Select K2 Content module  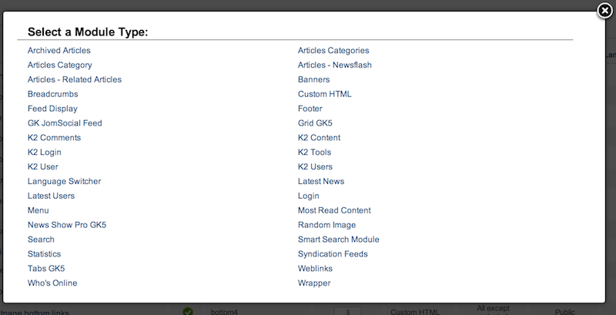(319, 137)
